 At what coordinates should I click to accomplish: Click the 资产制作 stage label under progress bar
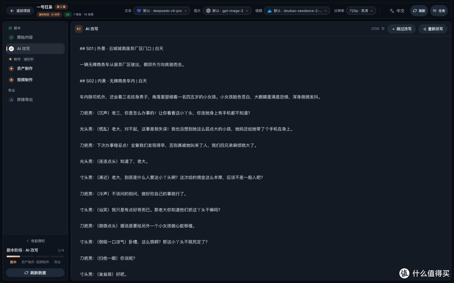point(28,262)
